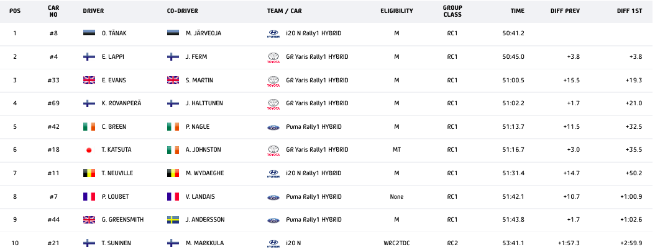Click the DRIVER column header
Screen dimensions: 655x252
[93, 11]
